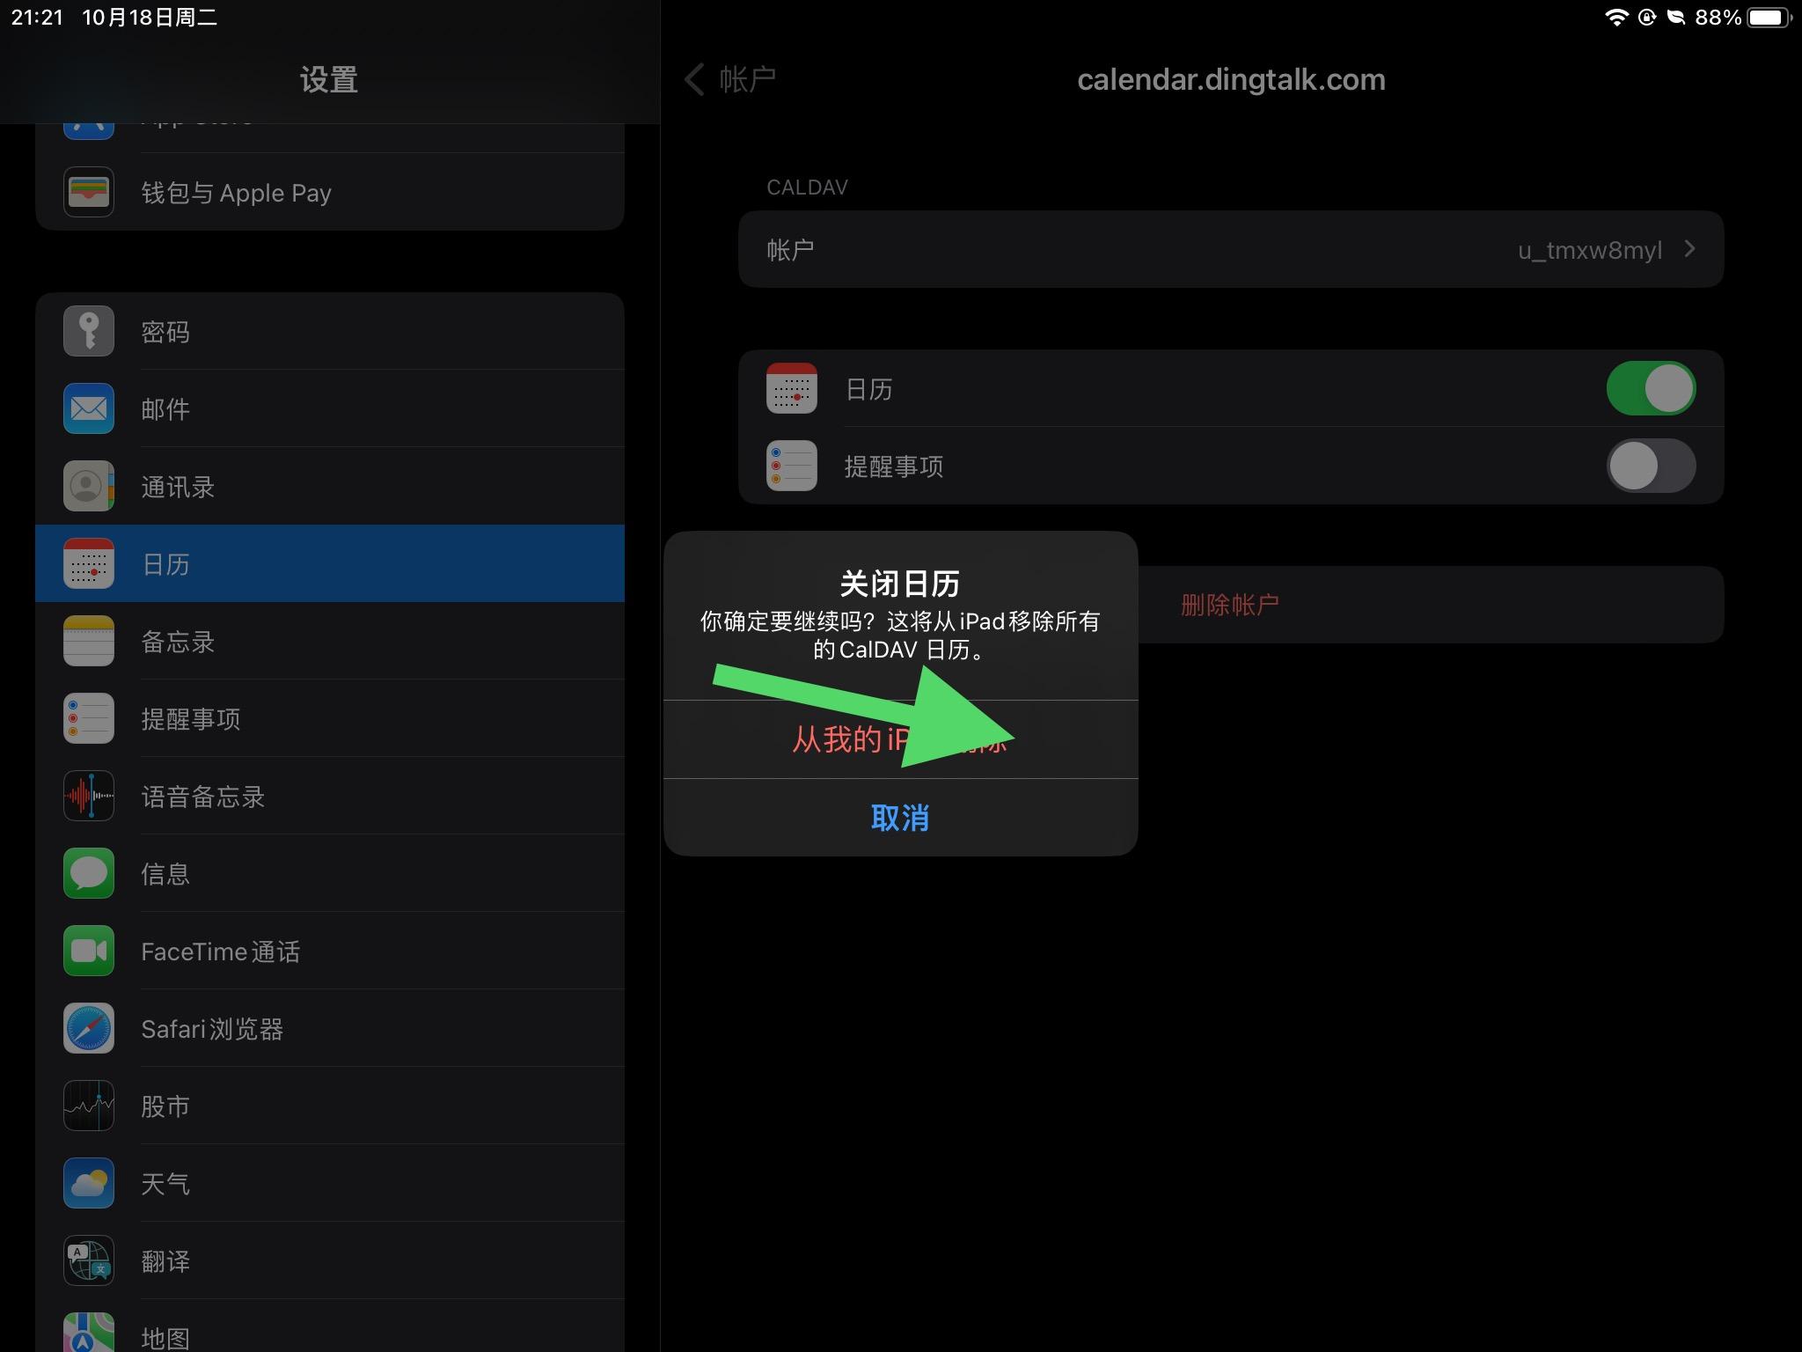Open the 密码 settings
Image resolution: width=1802 pixels, height=1352 pixels.
(329, 333)
